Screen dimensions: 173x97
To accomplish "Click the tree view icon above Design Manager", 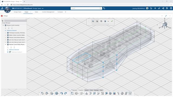I will pos(3,21).
